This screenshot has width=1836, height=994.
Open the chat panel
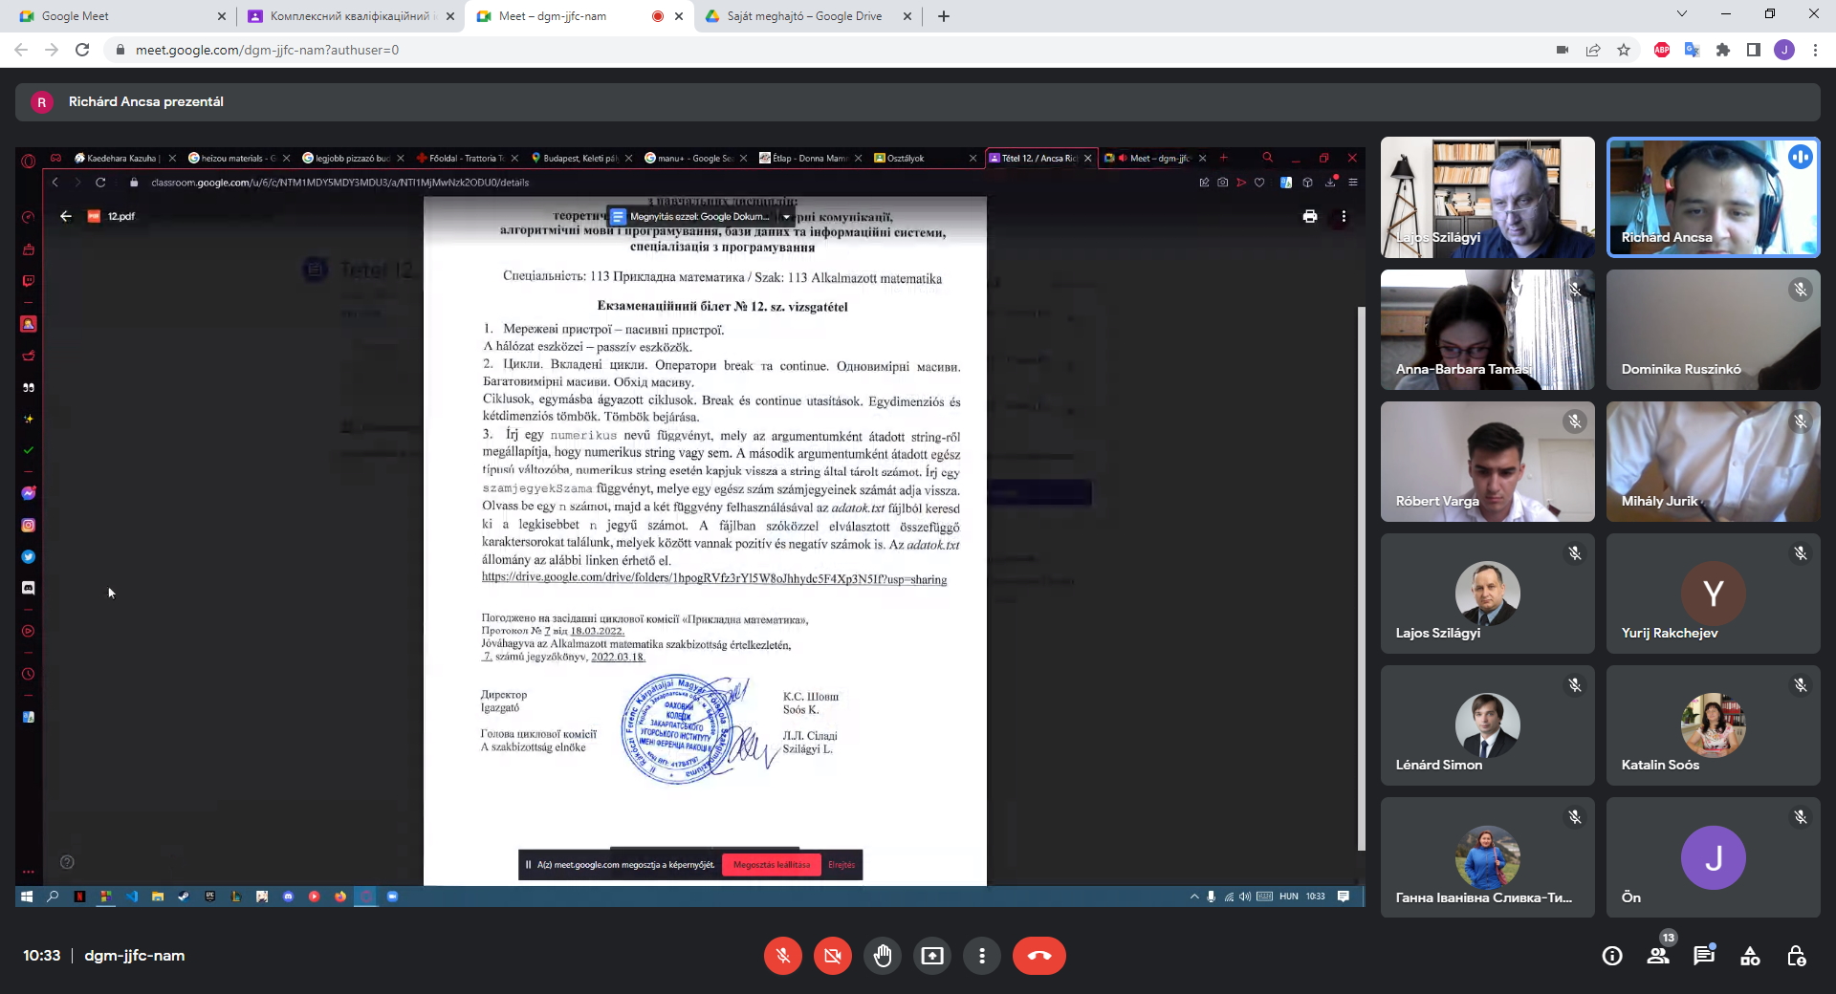tap(1703, 956)
